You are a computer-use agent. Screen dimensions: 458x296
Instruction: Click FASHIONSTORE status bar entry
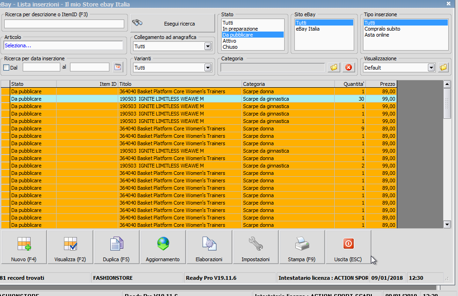click(113, 278)
